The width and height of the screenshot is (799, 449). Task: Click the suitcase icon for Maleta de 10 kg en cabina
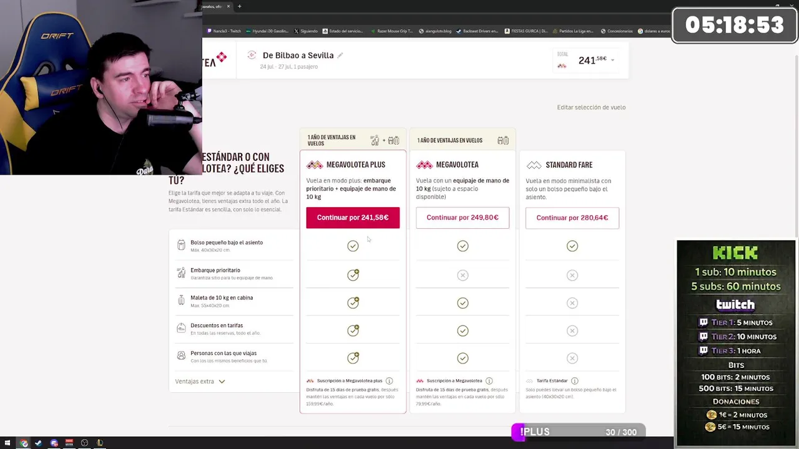181,300
